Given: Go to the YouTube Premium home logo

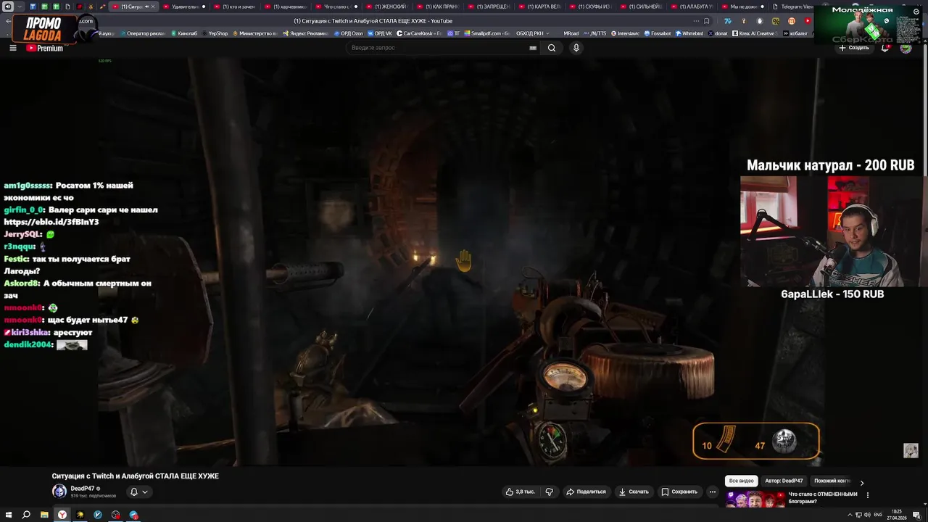Looking at the screenshot, I should (44, 48).
